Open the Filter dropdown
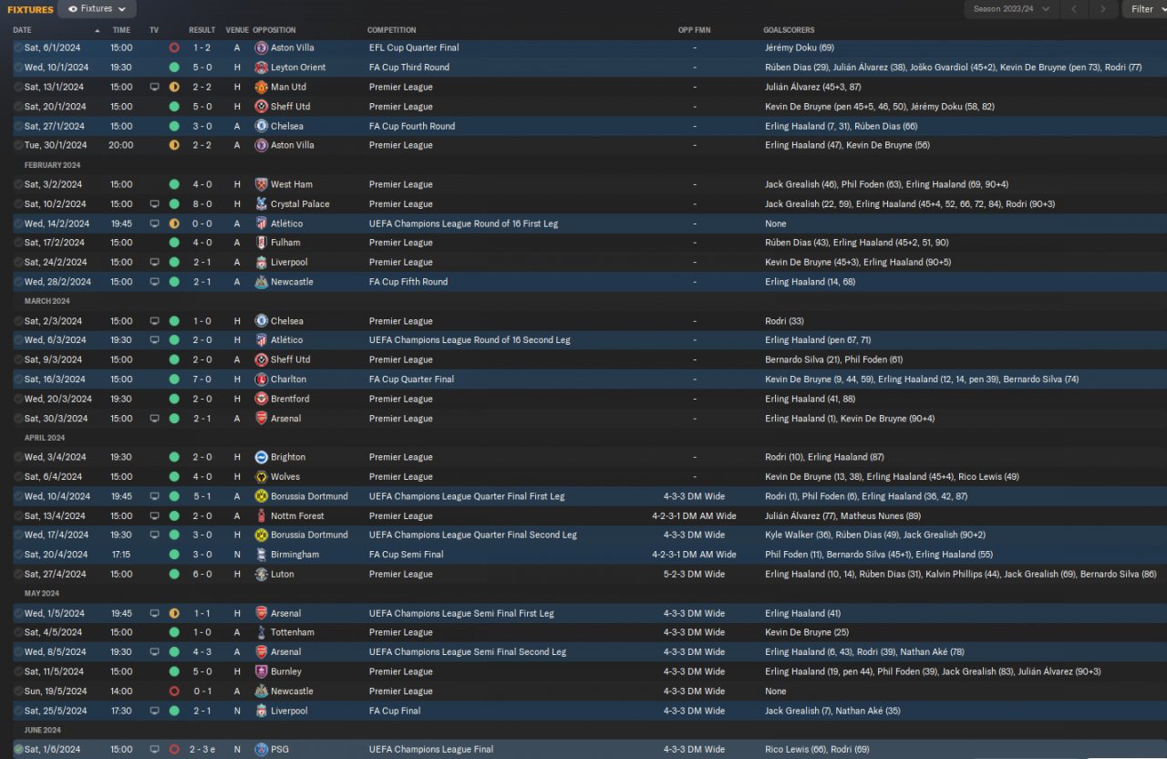 1146,9
